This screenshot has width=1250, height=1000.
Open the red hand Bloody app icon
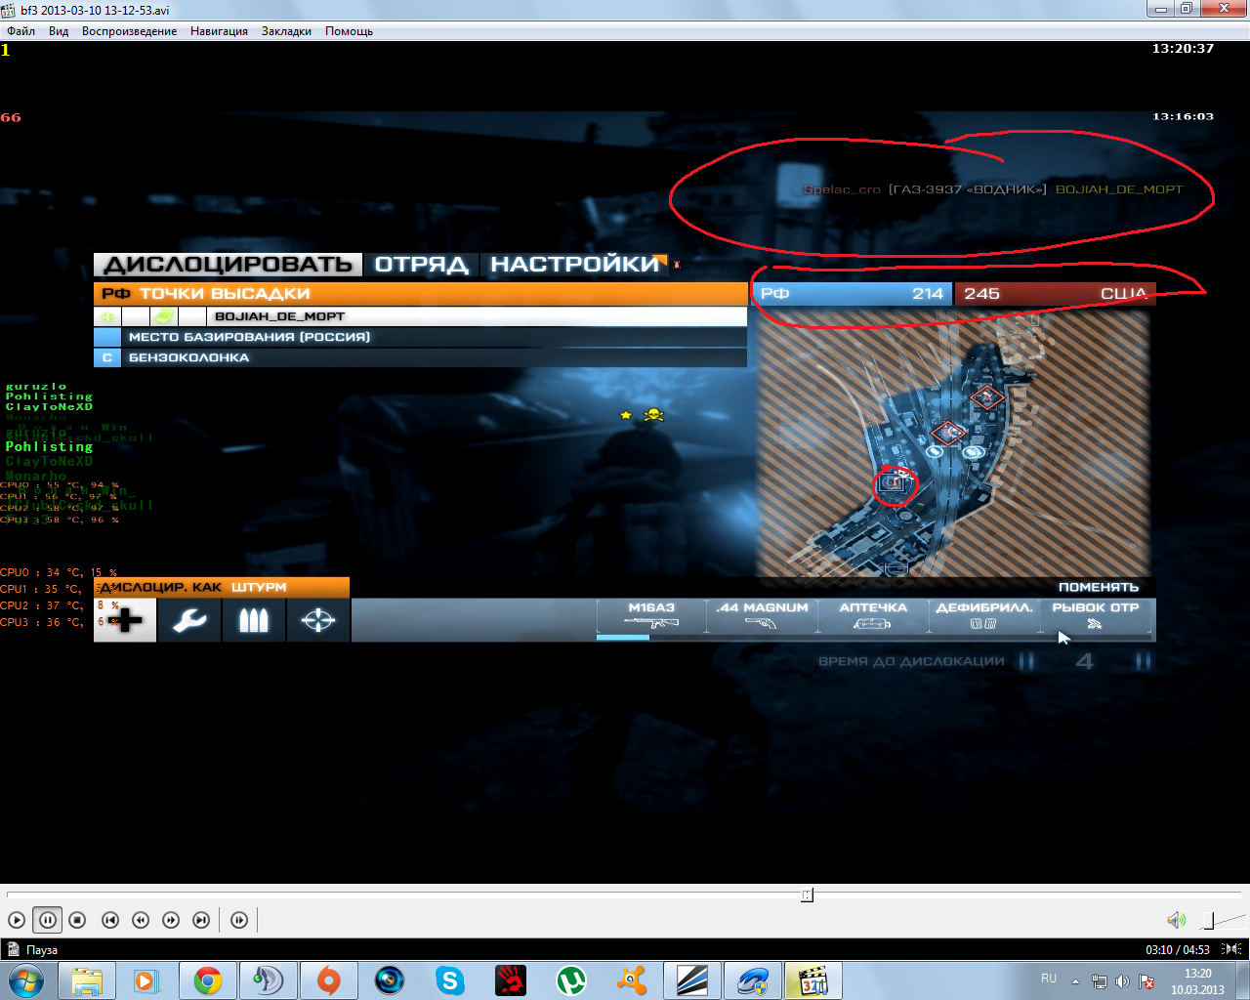point(510,980)
